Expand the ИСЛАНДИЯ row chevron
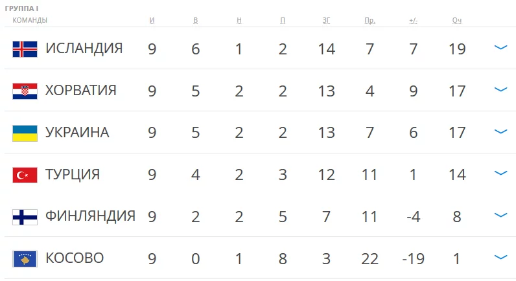This screenshot has width=516, height=281. click(x=500, y=48)
